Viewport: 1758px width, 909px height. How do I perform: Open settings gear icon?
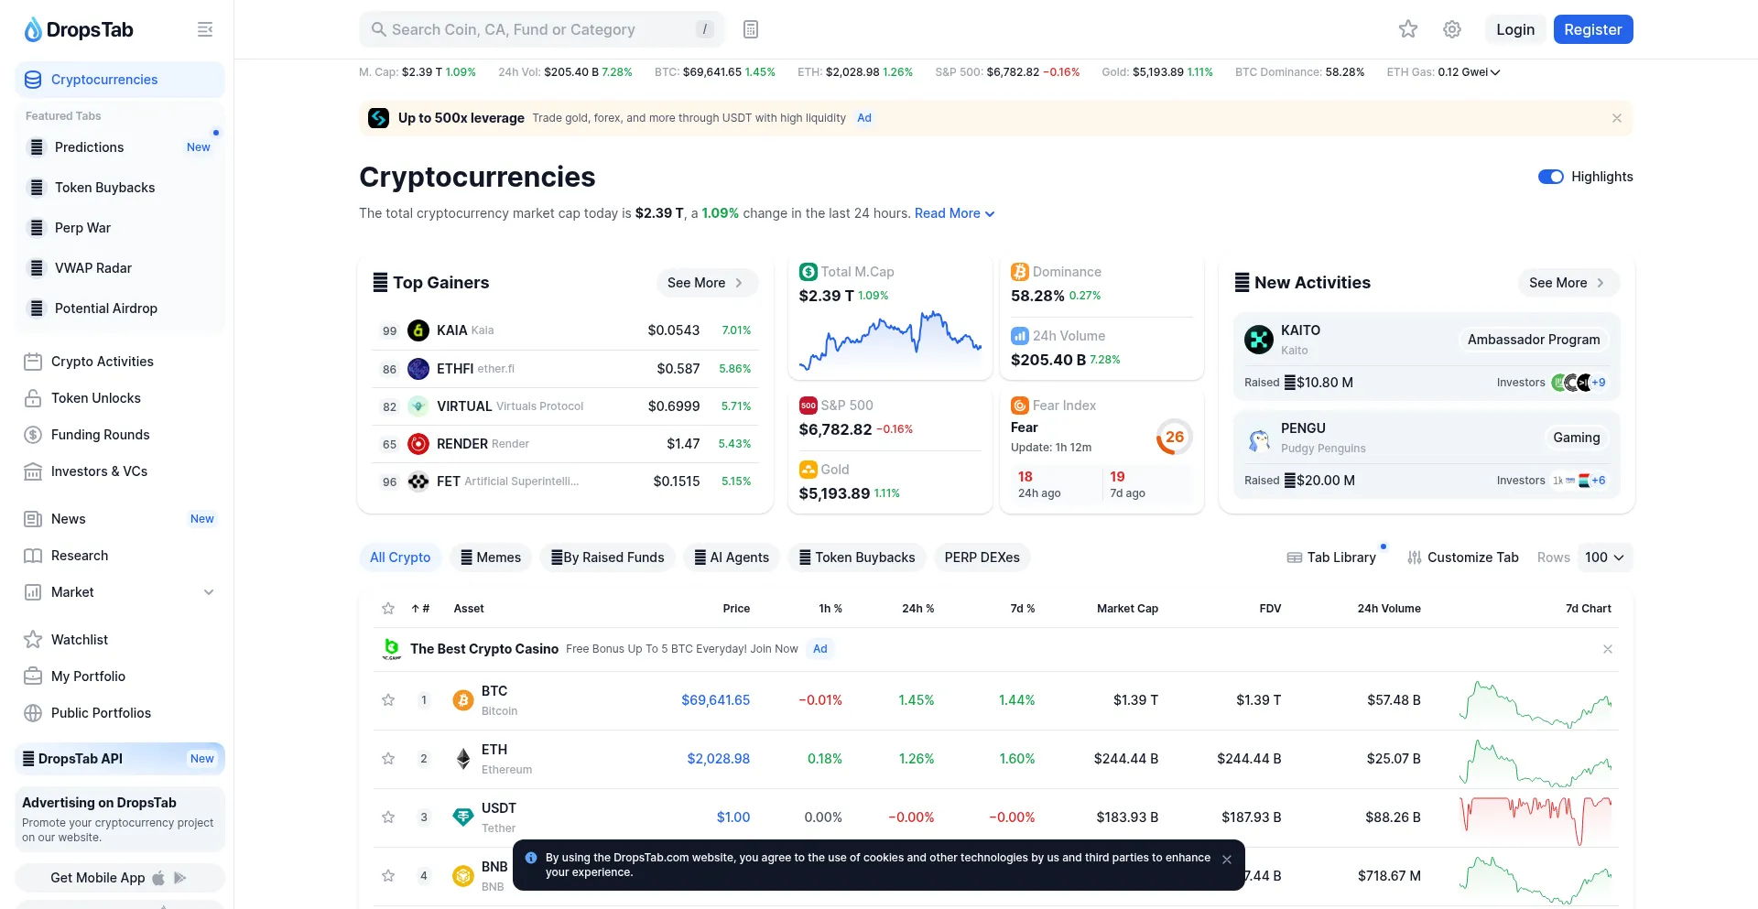click(1452, 29)
